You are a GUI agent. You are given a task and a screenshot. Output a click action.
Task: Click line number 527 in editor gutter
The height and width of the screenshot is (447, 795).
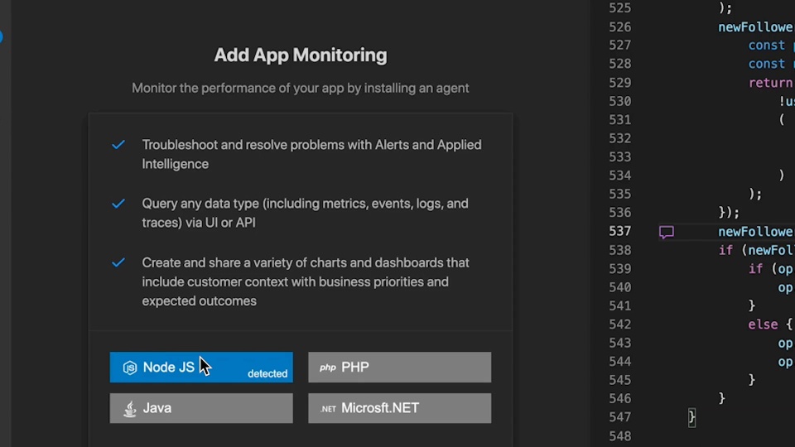tap(619, 45)
